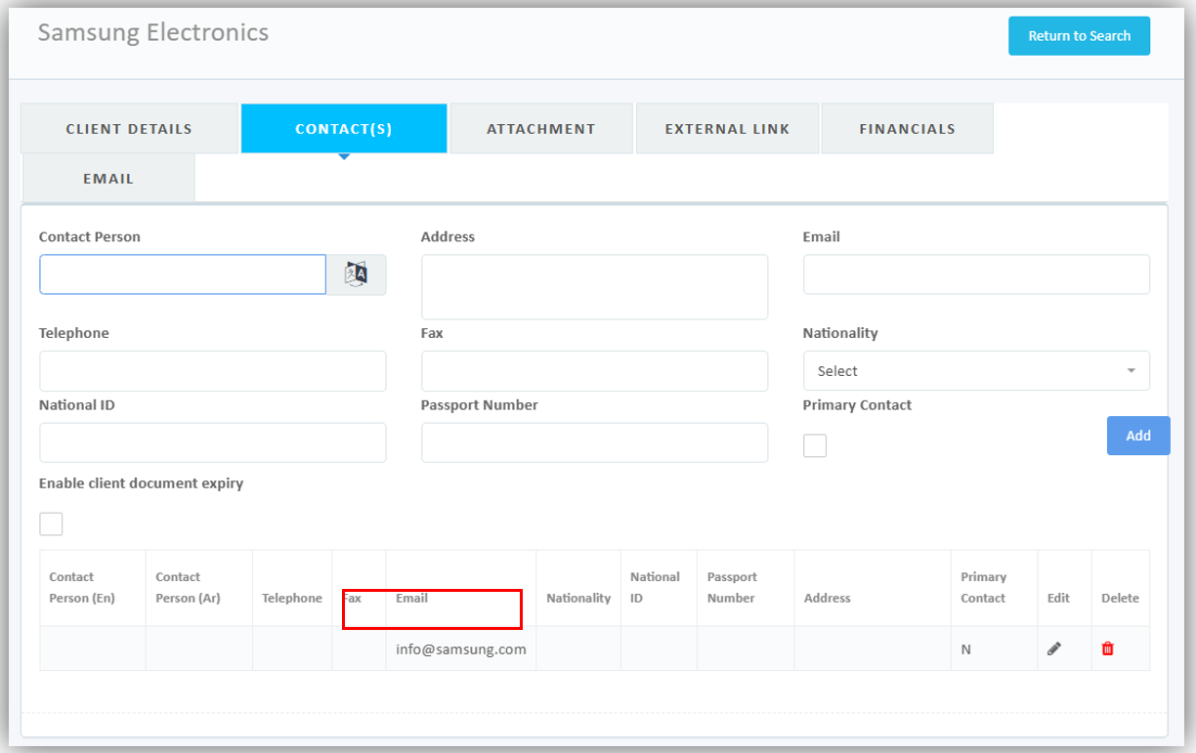Screen dimensions: 1196x753
Task: Go to the External Link tab
Action: tap(728, 128)
